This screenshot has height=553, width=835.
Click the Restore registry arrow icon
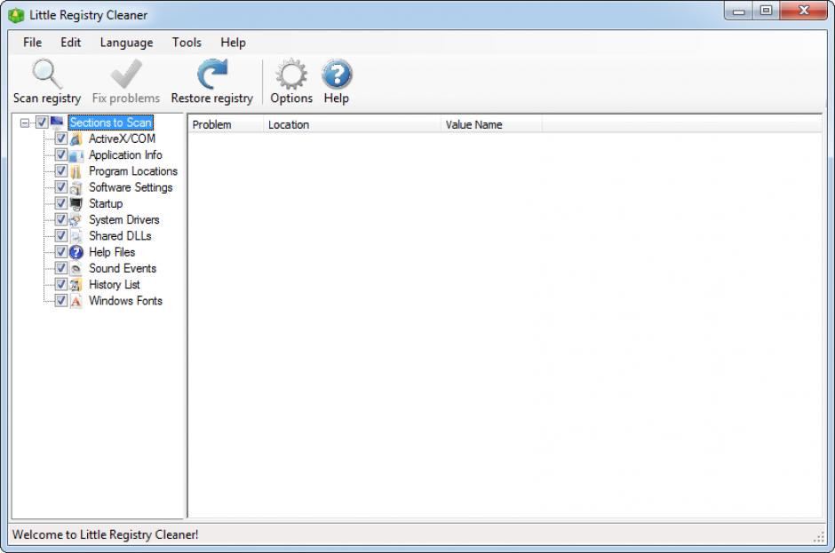(212, 74)
